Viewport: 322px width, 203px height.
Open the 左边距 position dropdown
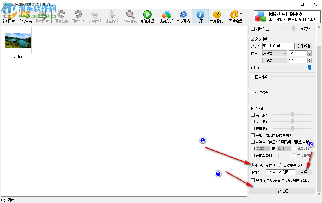tap(275, 53)
